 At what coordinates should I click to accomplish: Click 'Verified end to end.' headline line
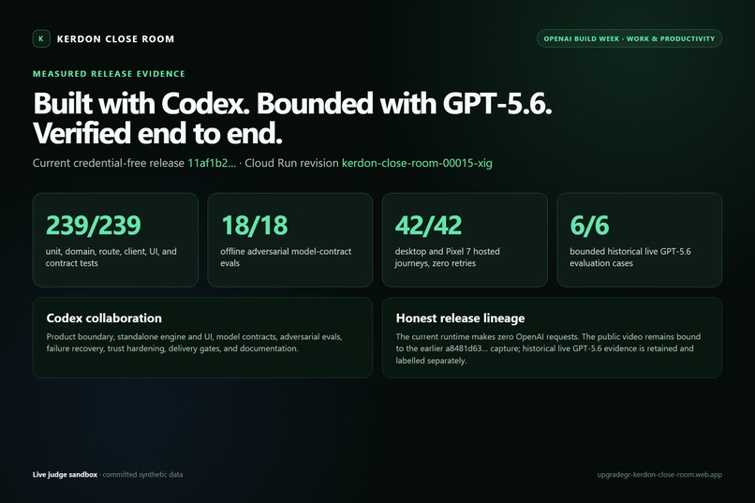157,133
